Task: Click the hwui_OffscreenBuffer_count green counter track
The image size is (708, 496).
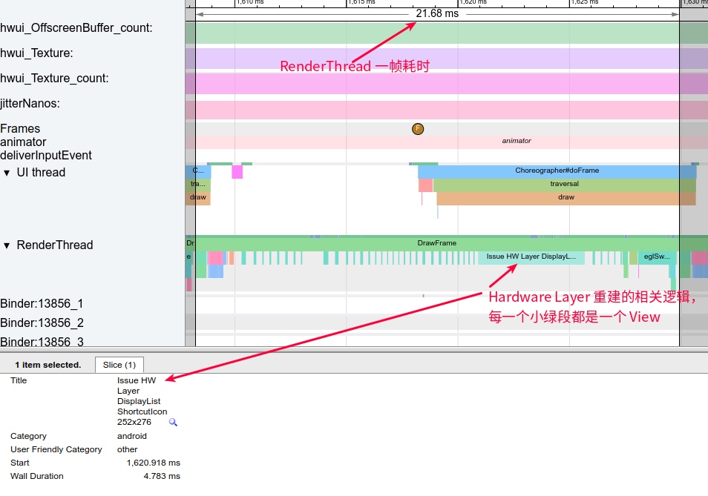Action: tap(438, 33)
